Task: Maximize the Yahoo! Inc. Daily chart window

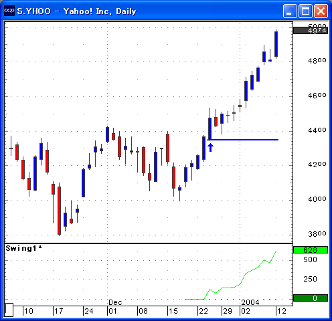Action: coord(305,11)
